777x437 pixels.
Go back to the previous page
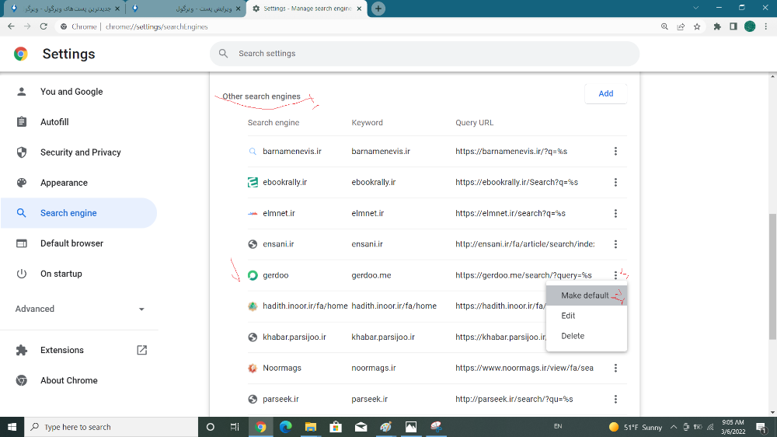11,26
